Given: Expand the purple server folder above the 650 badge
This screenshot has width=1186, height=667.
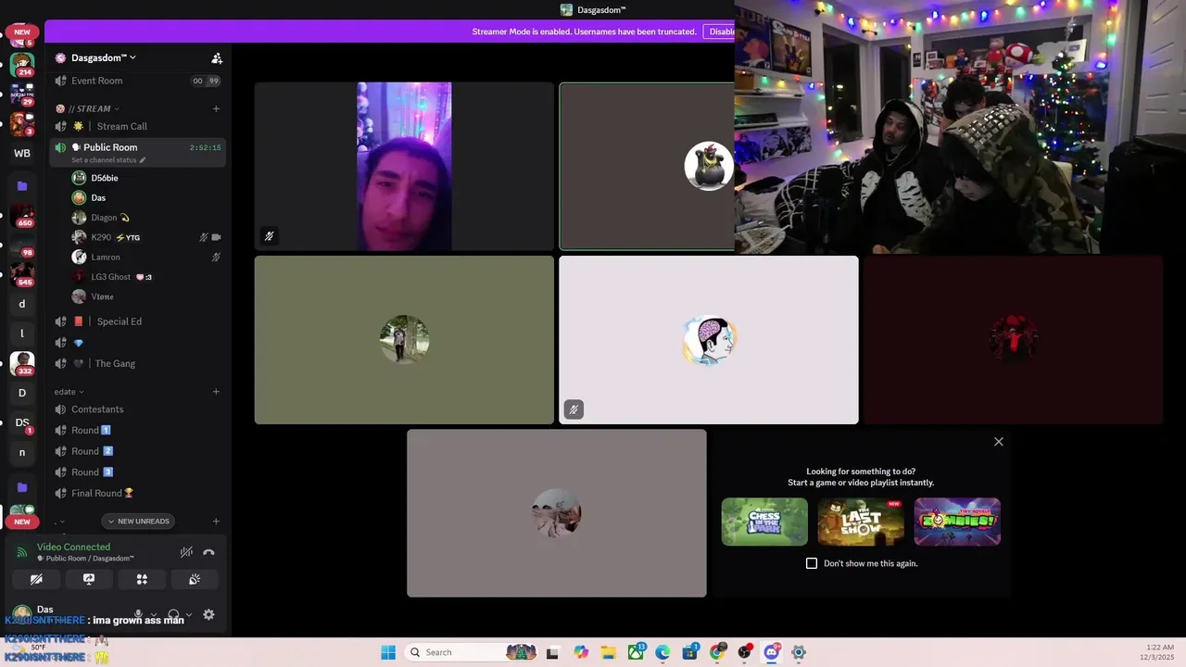Looking at the screenshot, I should coord(22,186).
